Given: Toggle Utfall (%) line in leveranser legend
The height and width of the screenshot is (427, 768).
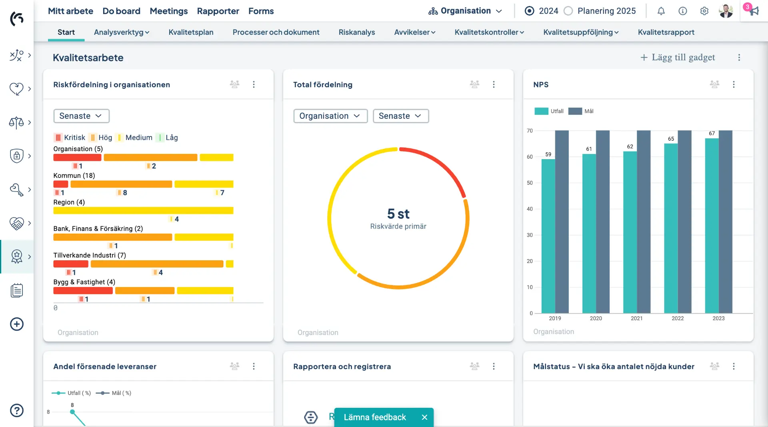Looking at the screenshot, I should tap(71, 393).
